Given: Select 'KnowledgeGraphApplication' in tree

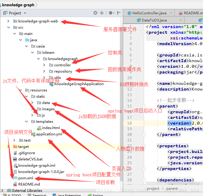Looking at the screenshot, I should [79, 84].
